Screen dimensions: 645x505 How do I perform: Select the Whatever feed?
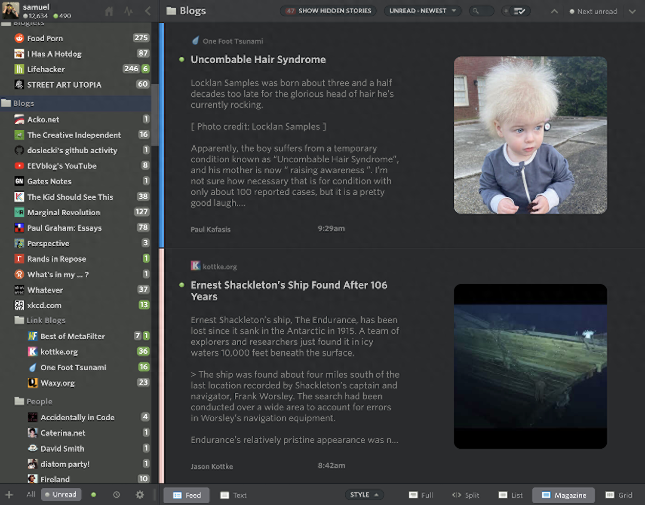pos(76,290)
